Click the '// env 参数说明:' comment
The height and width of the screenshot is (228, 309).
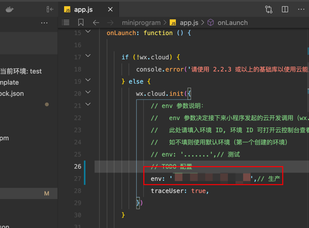[x=177, y=106]
